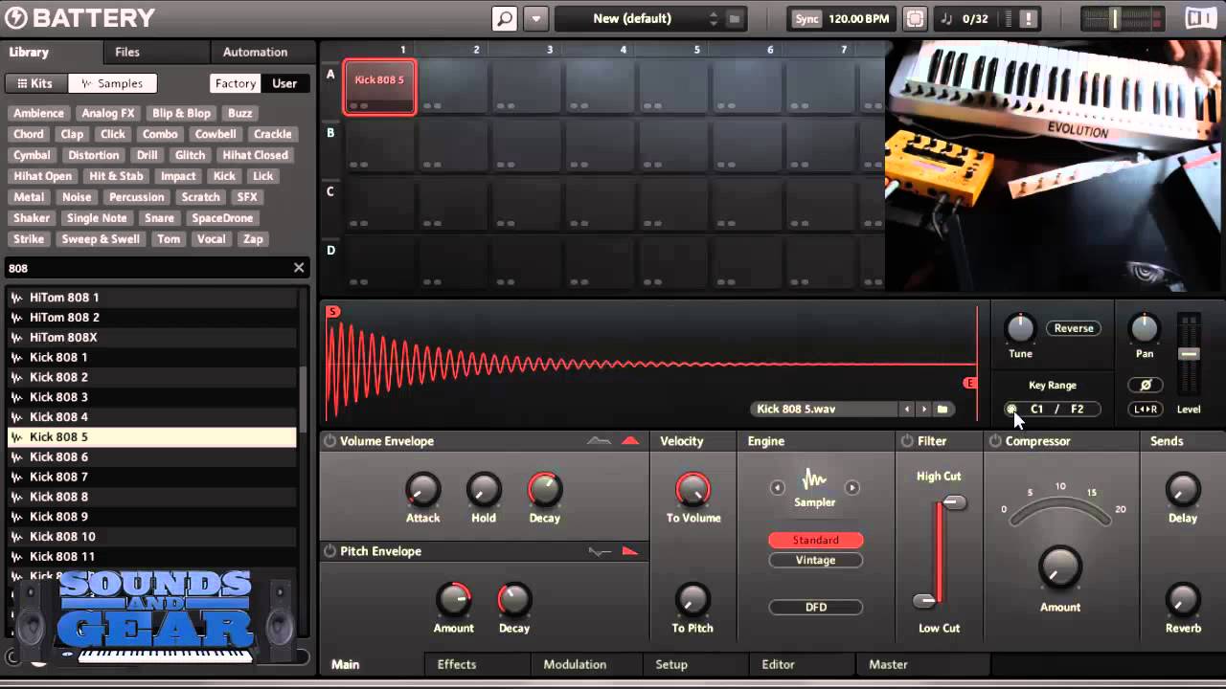
Task: Filter by the Kick tag
Action: click(224, 176)
